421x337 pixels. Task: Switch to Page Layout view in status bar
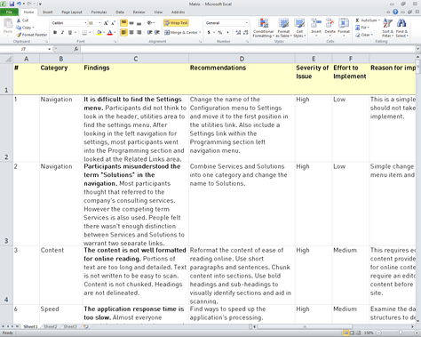pyautogui.click(x=352, y=333)
